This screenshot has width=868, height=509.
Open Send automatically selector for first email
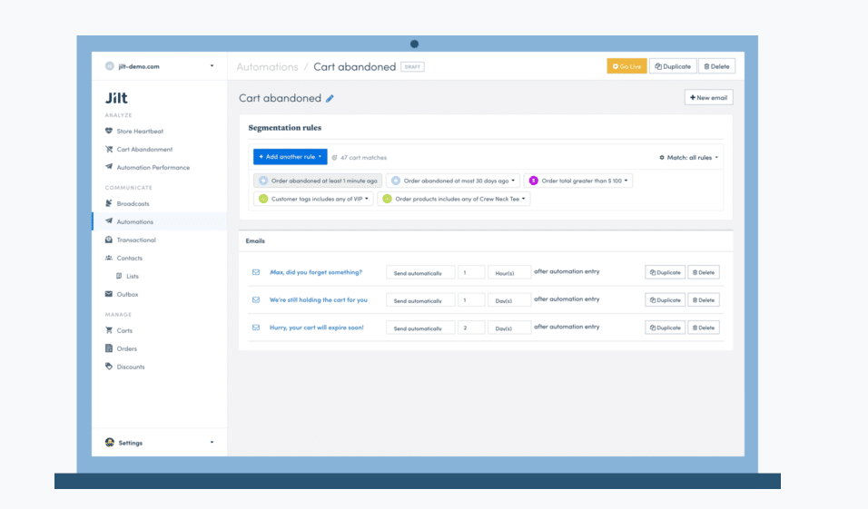click(x=418, y=273)
